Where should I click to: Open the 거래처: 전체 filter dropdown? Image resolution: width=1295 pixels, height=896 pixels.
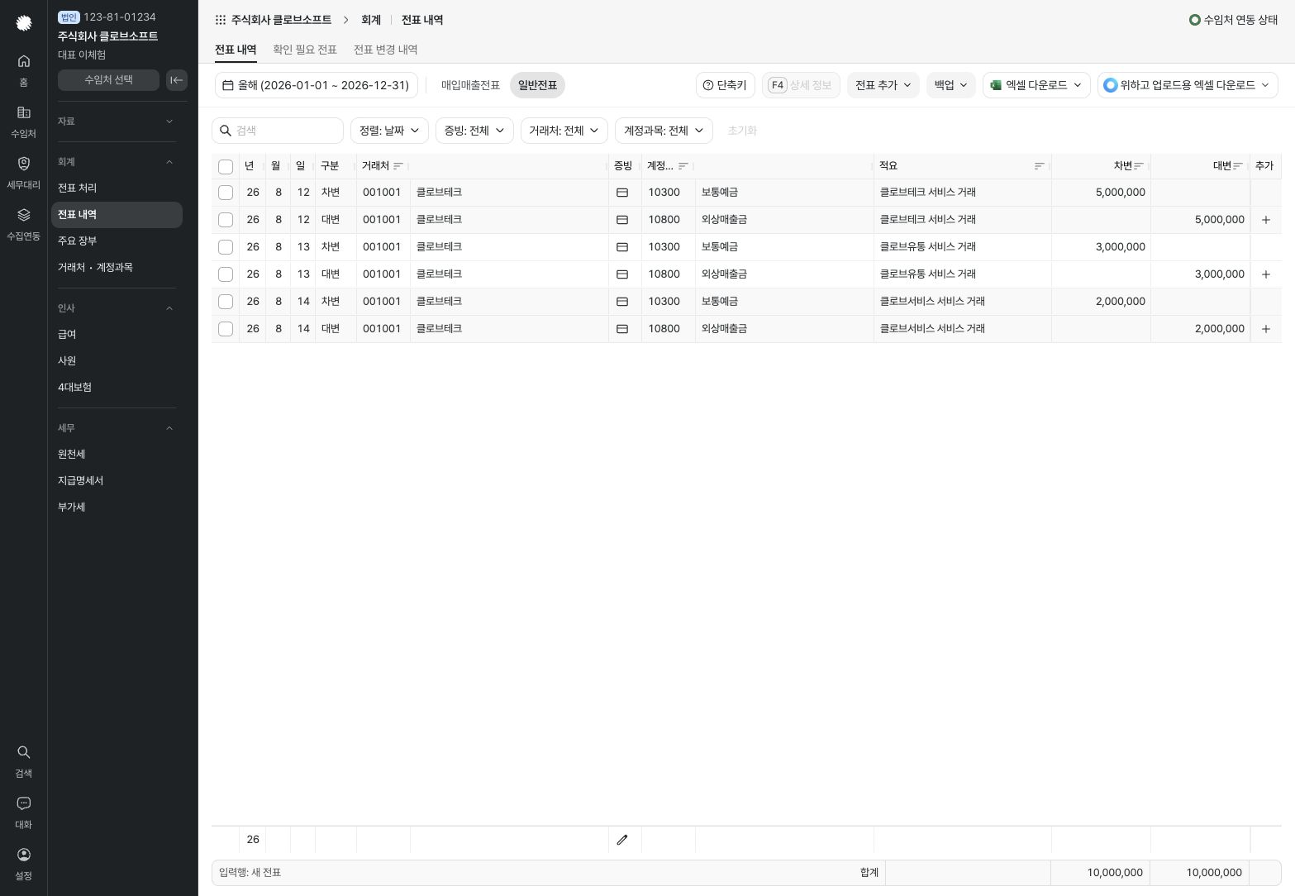[564, 131]
